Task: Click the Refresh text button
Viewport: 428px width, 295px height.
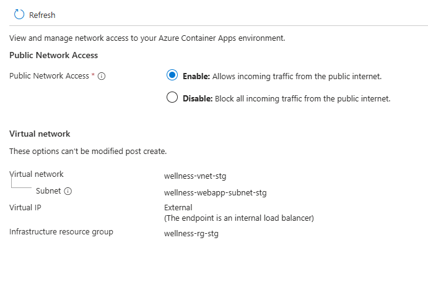Action: pos(42,15)
